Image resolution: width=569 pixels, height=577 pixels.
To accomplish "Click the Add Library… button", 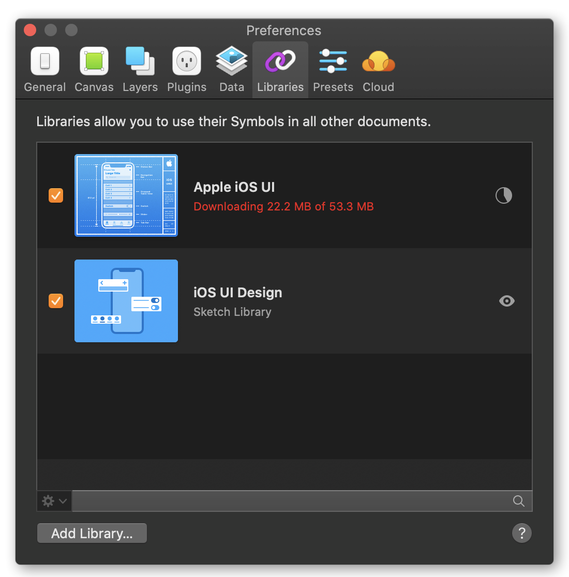I will click(x=92, y=533).
